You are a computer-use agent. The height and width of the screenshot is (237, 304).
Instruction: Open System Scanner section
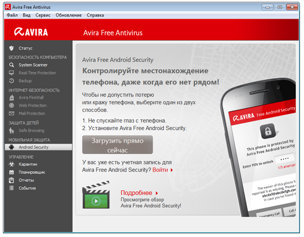[x=33, y=65]
